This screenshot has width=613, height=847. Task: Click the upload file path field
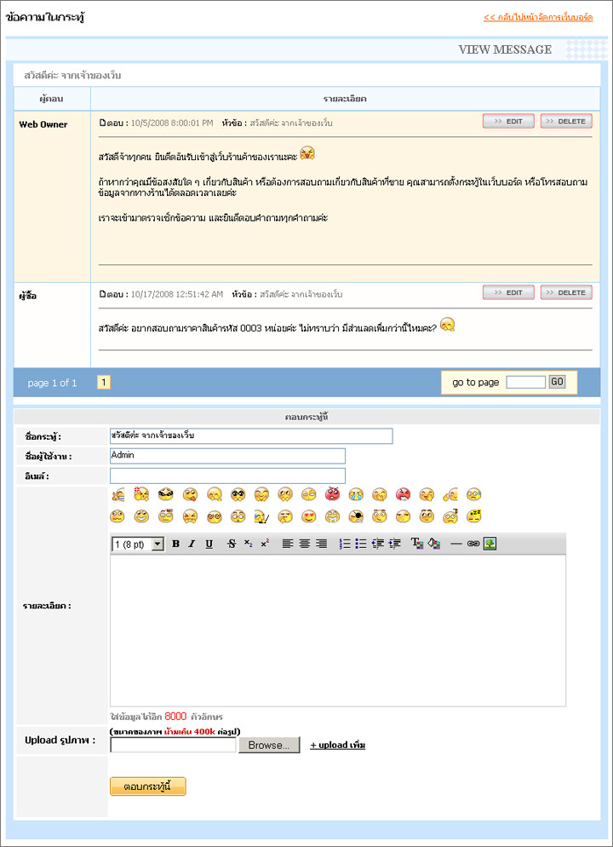point(173,745)
